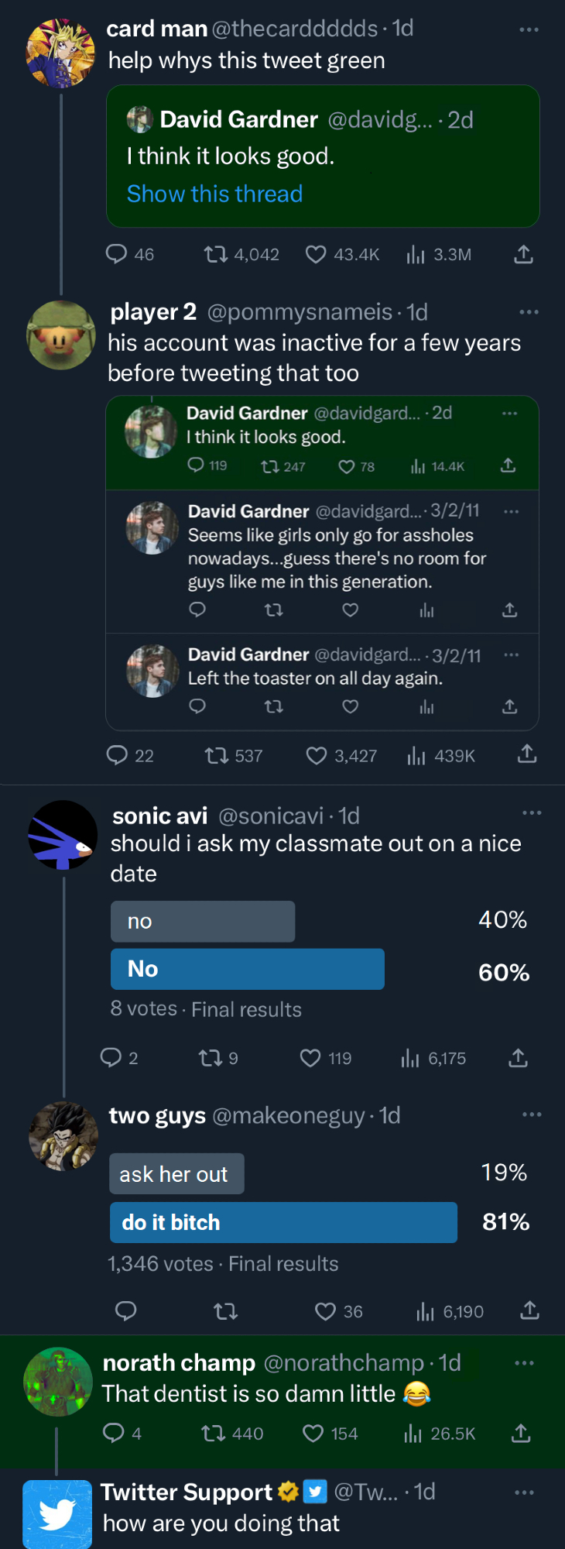Open more options menu for sonic avi's tweet
The image size is (565, 1549).
coord(532,812)
